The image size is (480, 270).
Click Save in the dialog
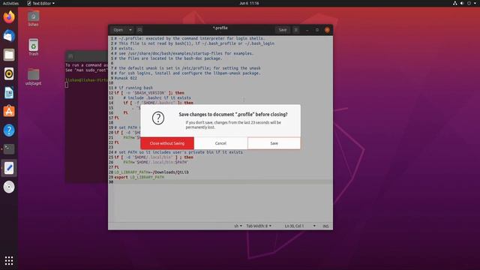(x=274, y=143)
